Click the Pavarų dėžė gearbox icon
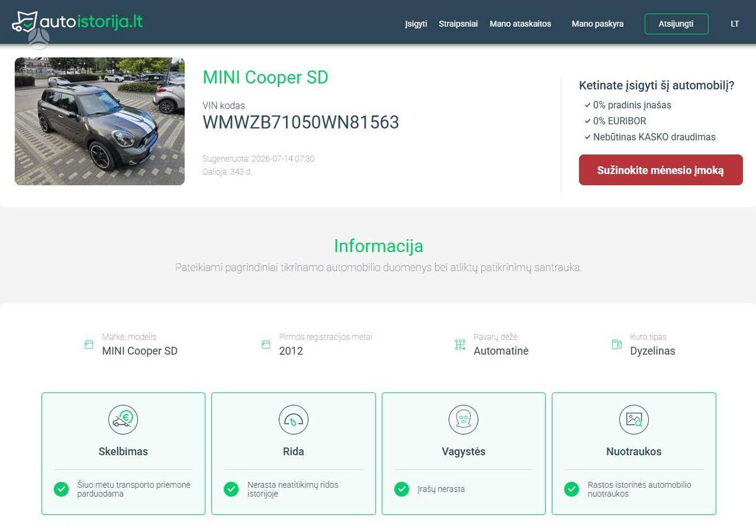Screen dimensions: 756x528 click(x=460, y=345)
